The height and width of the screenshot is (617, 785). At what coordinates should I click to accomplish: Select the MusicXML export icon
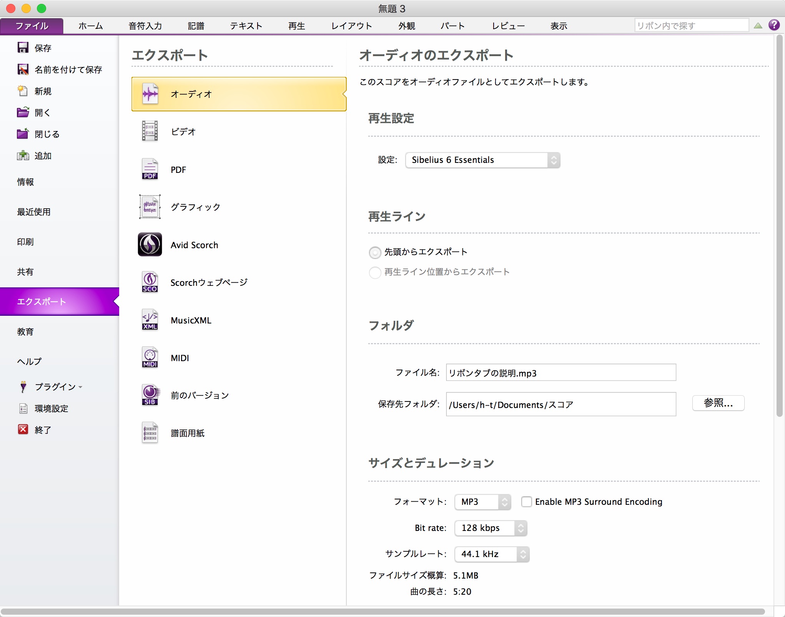150,320
